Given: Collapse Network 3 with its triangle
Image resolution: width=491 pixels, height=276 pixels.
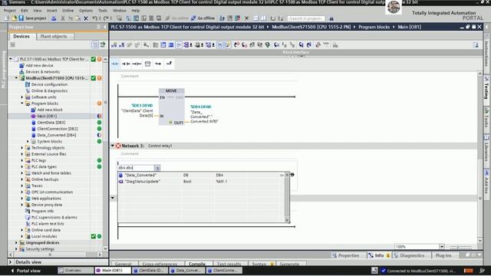Looking at the screenshot, I should 113,146.
